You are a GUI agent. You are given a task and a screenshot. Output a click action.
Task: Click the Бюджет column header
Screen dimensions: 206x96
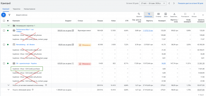pos(68,21)
